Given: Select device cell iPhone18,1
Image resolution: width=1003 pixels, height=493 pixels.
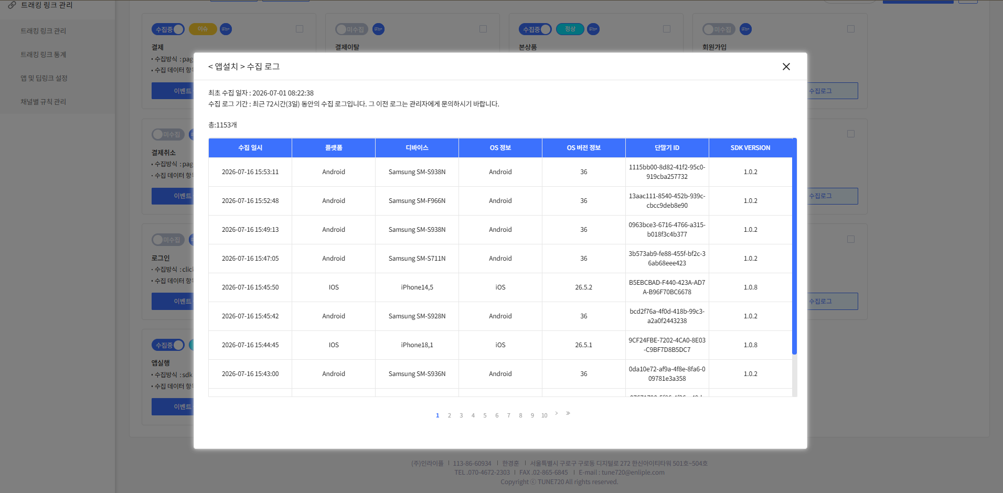Looking at the screenshot, I should 417,345.
